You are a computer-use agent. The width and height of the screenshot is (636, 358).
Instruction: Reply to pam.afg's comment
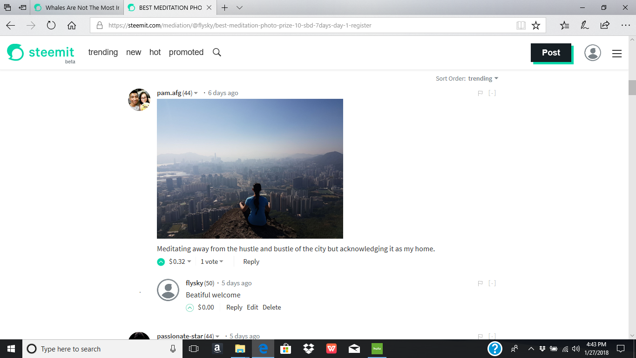pos(251,262)
